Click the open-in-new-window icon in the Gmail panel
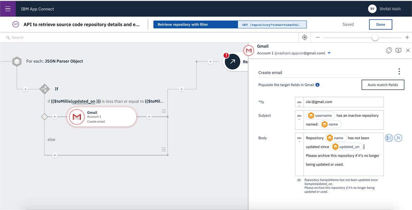 pos(398,50)
